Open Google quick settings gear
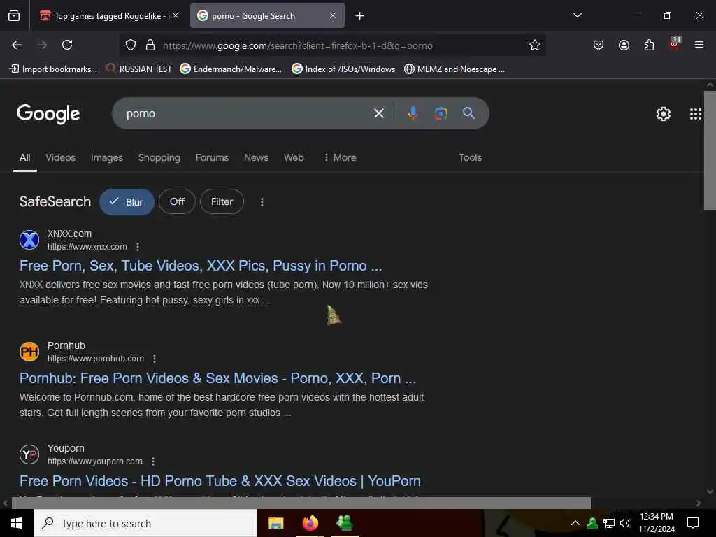 663,114
